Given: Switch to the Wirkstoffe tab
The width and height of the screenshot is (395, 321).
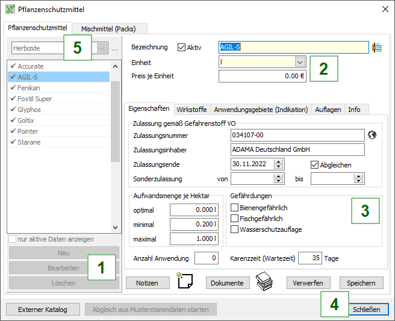Looking at the screenshot, I should coord(191,110).
